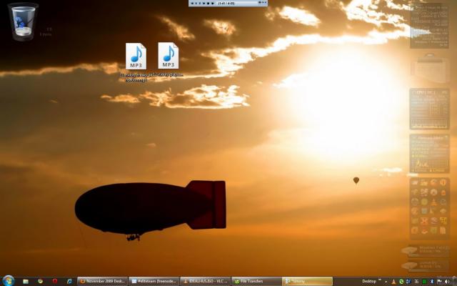Open the Bluetooth tray icon
The height and width of the screenshot is (286, 457).
(432, 282)
